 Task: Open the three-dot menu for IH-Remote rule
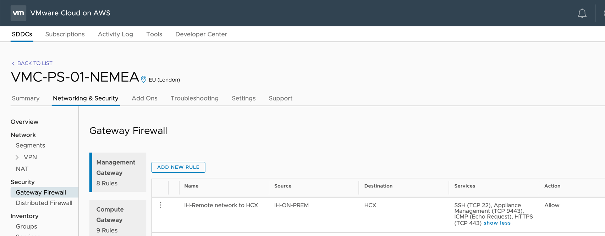click(161, 205)
